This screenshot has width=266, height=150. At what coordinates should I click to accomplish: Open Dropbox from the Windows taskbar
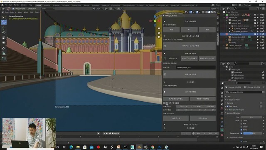(105, 147)
